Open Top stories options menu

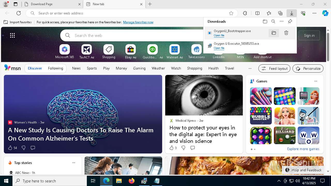(74, 163)
